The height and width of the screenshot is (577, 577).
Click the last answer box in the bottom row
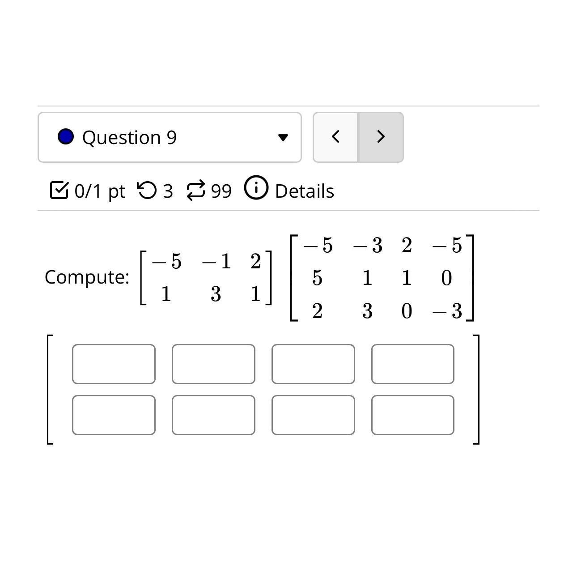412,415
